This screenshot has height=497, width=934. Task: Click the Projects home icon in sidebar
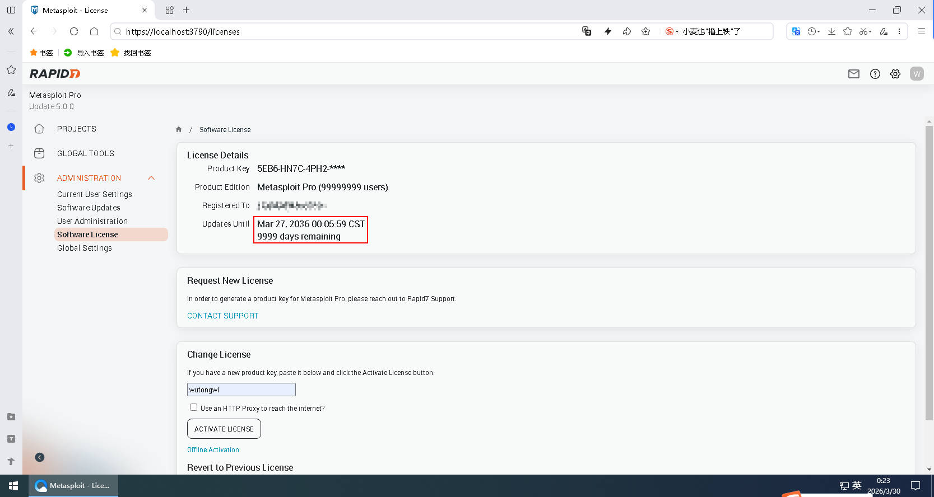point(39,129)
